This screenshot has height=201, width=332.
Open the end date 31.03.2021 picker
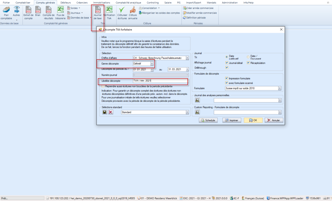[x=187, y=69]
